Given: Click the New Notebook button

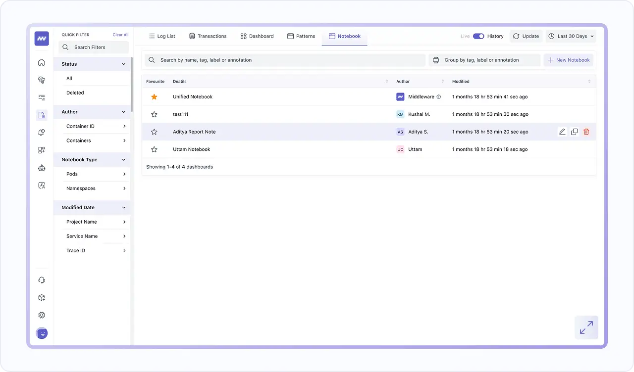Looking at the screenshot, I should (568, 60).
